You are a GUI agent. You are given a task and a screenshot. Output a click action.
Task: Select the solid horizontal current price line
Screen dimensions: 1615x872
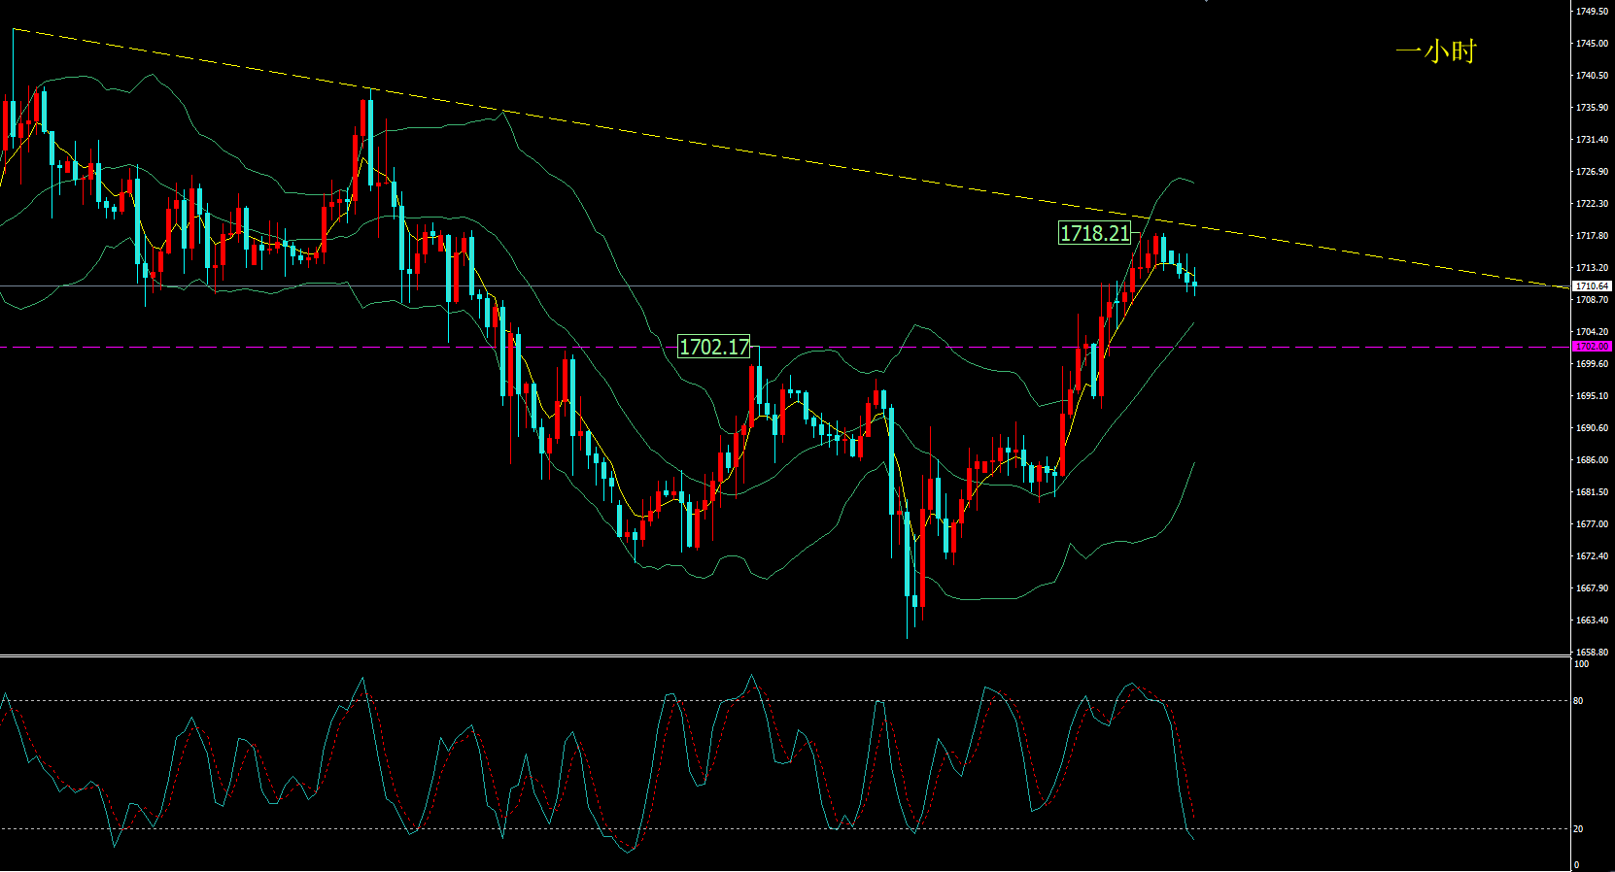(x=680, y=286)
